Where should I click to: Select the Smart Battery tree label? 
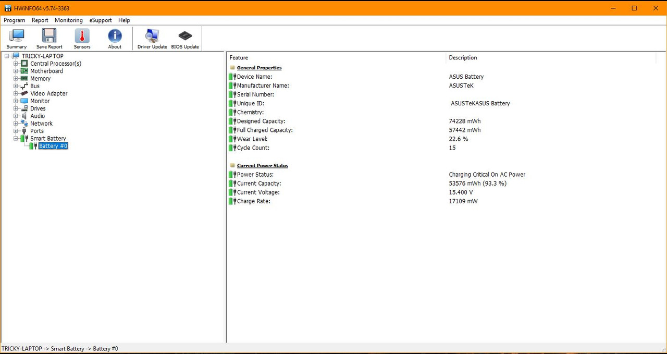[x=48, y=139]
